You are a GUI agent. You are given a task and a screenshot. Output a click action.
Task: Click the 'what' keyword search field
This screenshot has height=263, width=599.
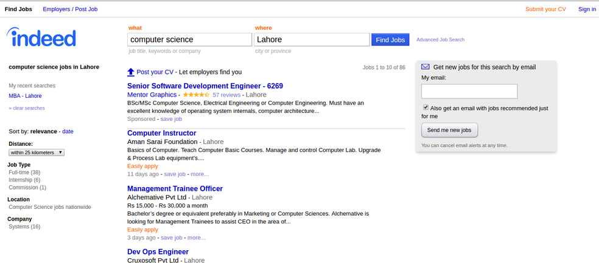pos(189,39)
